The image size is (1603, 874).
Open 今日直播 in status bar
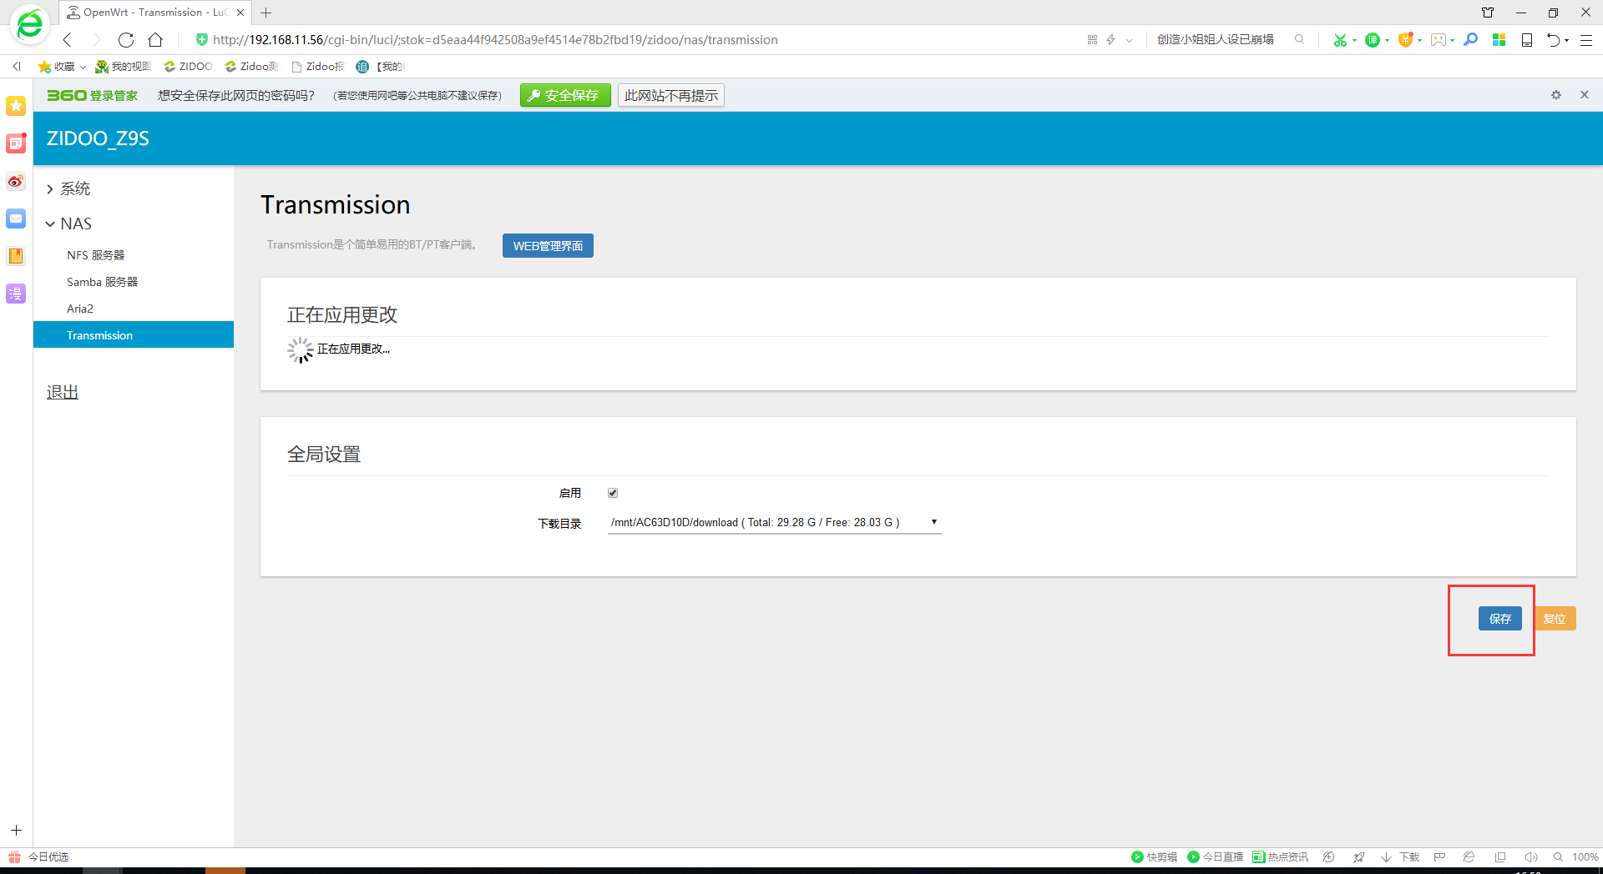pos(1216,856)
